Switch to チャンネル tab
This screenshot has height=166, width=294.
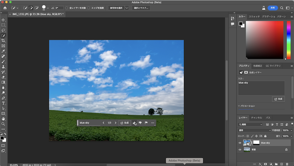click(257, 118)
